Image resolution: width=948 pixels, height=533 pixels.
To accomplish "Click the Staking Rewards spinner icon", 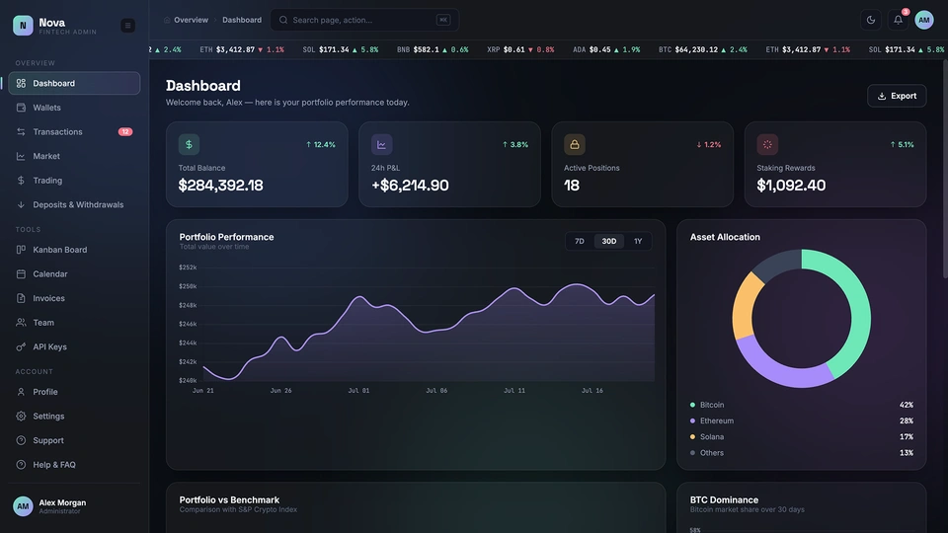I will pyautogui.click(x=767, y=144).
